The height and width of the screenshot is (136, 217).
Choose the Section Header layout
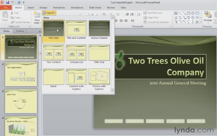99,30
